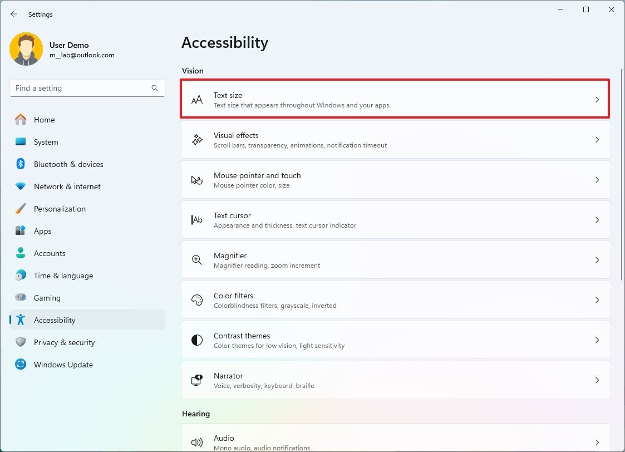The height and width of the screenshot is (452, 625).
Task: Click the back arrow button
Action: (x=13, y=14)
